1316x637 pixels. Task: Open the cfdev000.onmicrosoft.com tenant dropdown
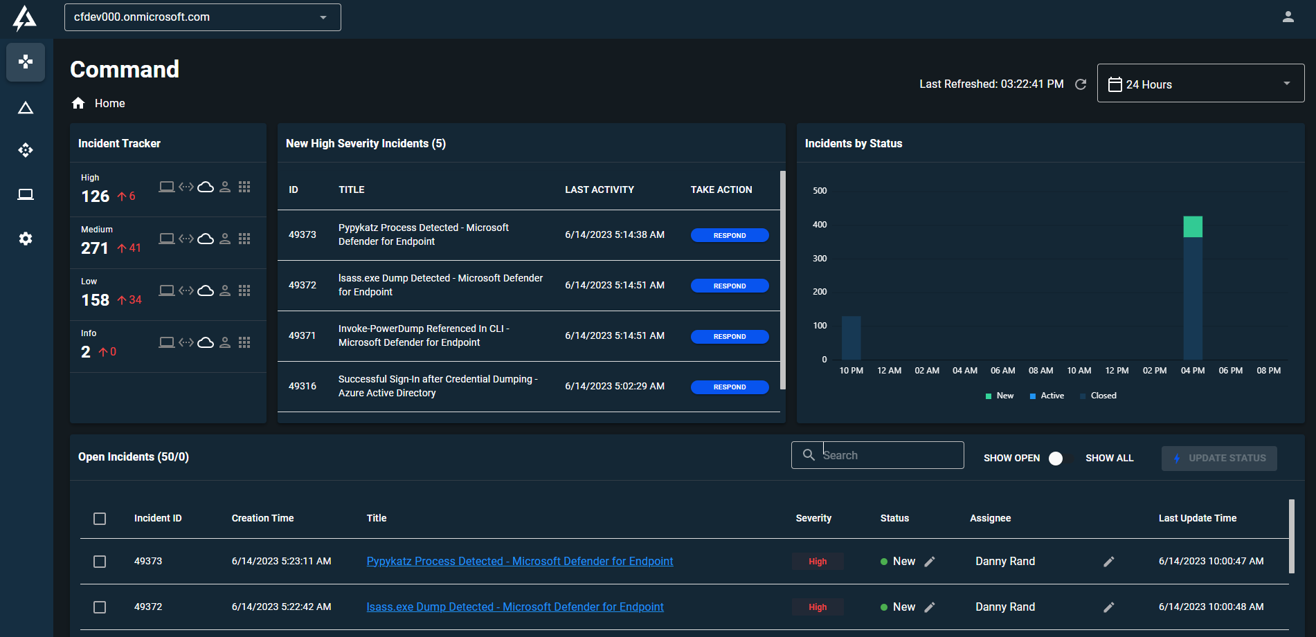[x=203, y=17]
